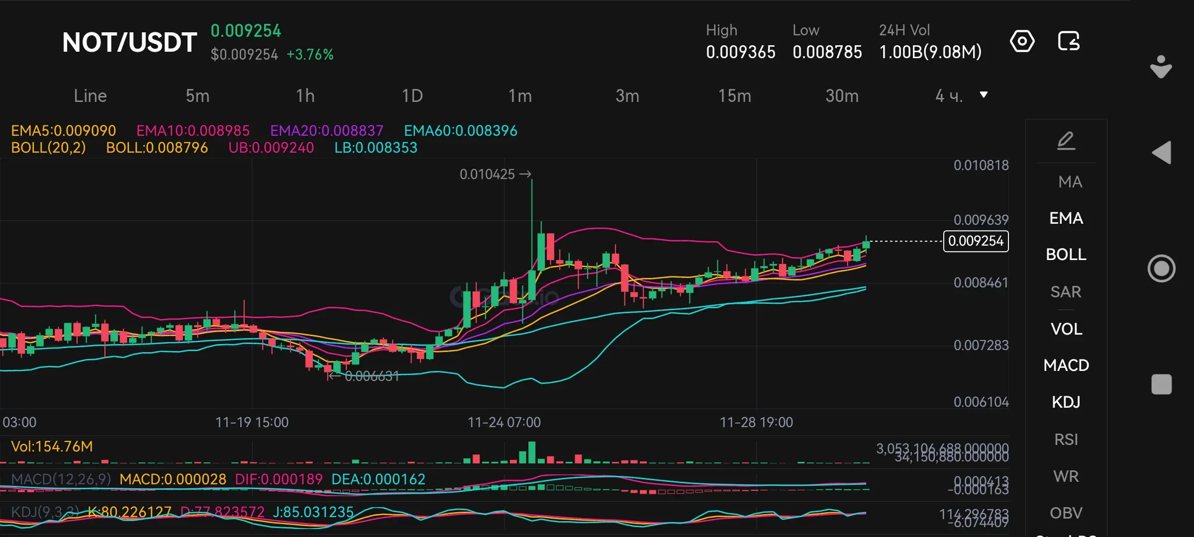Enable the MA indicator
Image resolution: width=1194 pixels, height=537 pixels.
click(x=1070, y=182)
